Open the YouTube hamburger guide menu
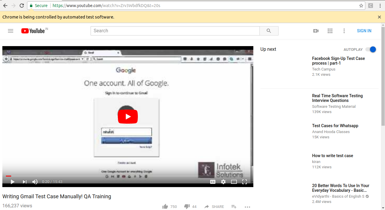 point(11,31)
